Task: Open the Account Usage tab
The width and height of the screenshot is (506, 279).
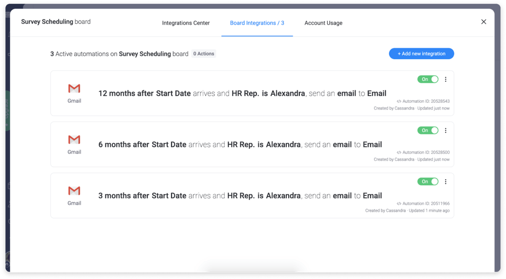Action: (x=323, y=23)
